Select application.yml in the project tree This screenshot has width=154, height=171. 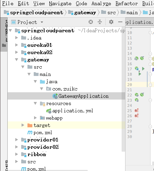coord(73,111)
